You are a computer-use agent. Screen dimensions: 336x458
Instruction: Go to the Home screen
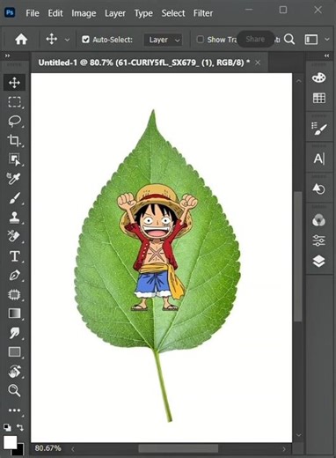(21, 40)
